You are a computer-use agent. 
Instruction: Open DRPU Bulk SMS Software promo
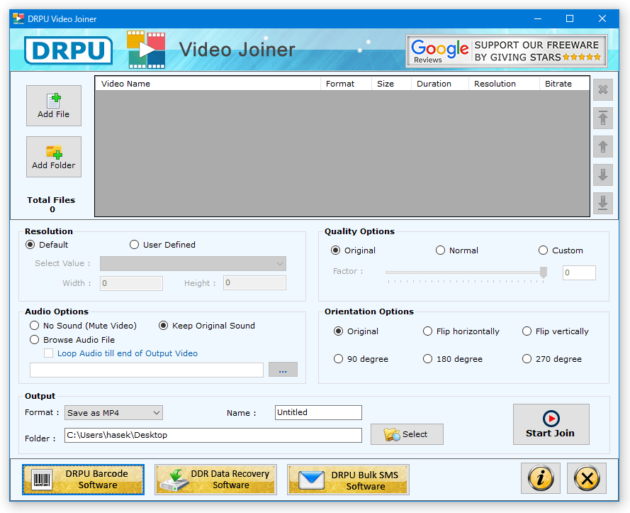(x=349, y=479)
